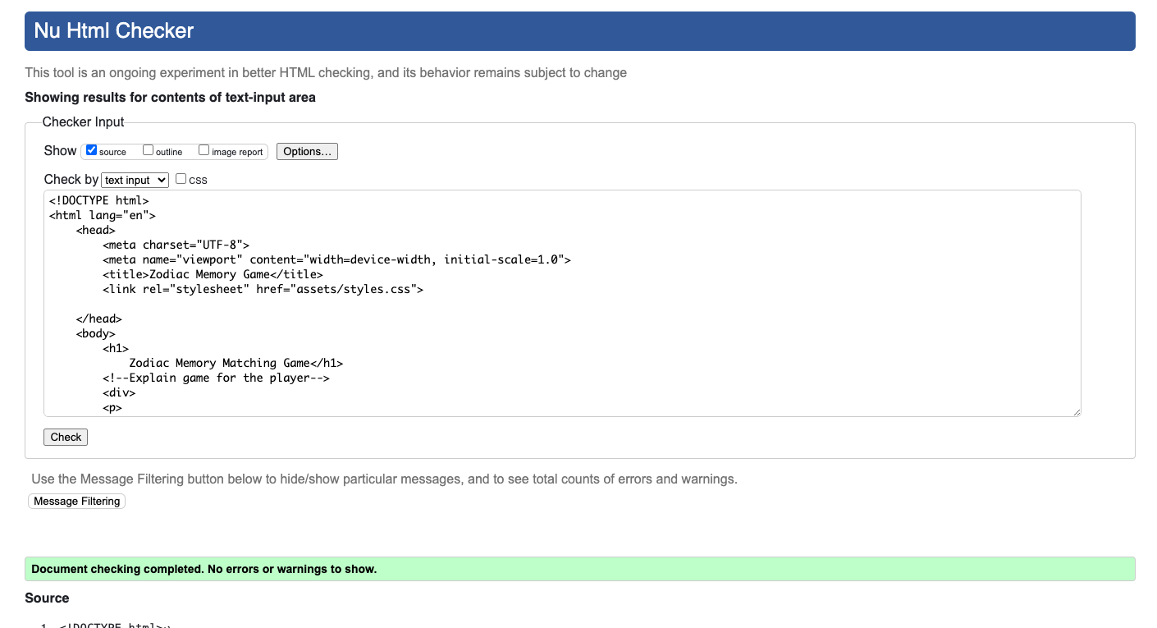Click the 'Zodiac Memory Matching Game</h1>' line
Screen dimensions: 1157x628
pos(236,363)
